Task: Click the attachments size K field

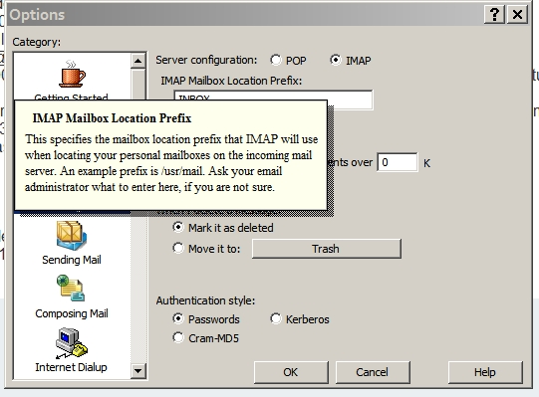Action: [398, 162]
